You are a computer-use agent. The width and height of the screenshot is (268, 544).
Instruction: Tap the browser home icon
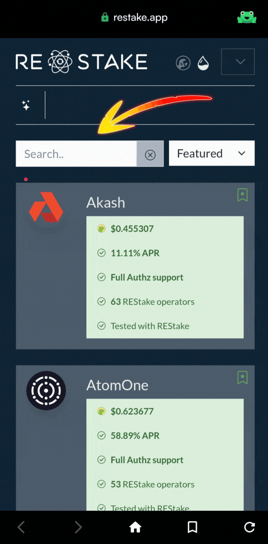pyautogui.click(x=135, y=527)
